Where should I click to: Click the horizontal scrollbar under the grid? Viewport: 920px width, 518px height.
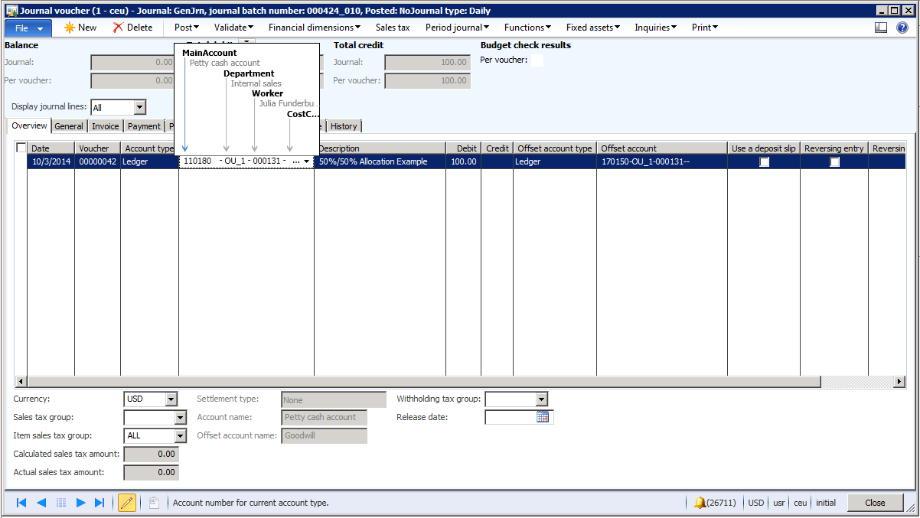coord(421,381)
